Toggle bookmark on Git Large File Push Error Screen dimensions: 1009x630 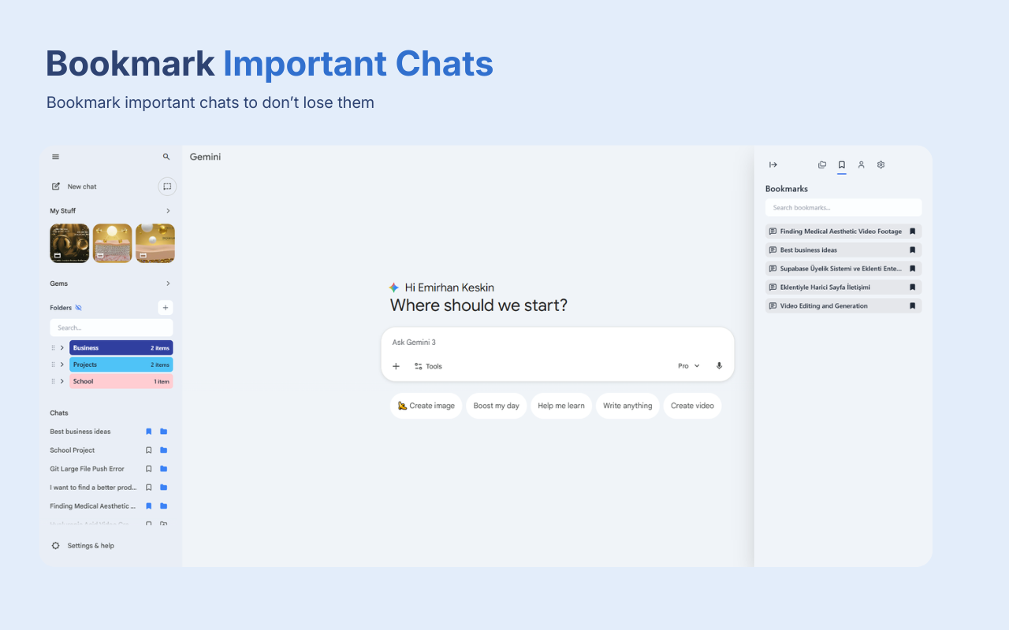(148, 469)
